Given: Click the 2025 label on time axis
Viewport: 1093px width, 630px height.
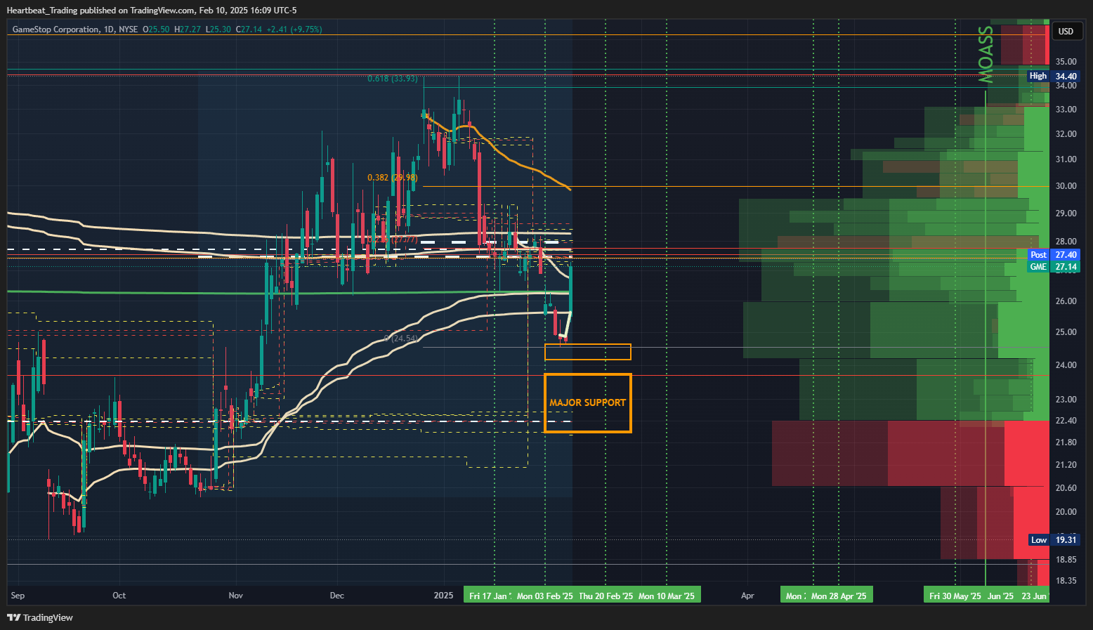Looking at the screenshot, I should click(x=443, y=596).
